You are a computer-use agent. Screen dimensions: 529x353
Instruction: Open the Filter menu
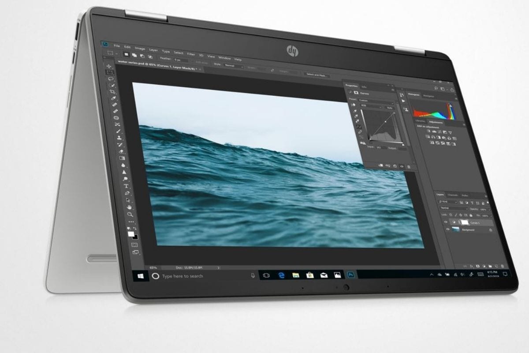click(191, 53)
